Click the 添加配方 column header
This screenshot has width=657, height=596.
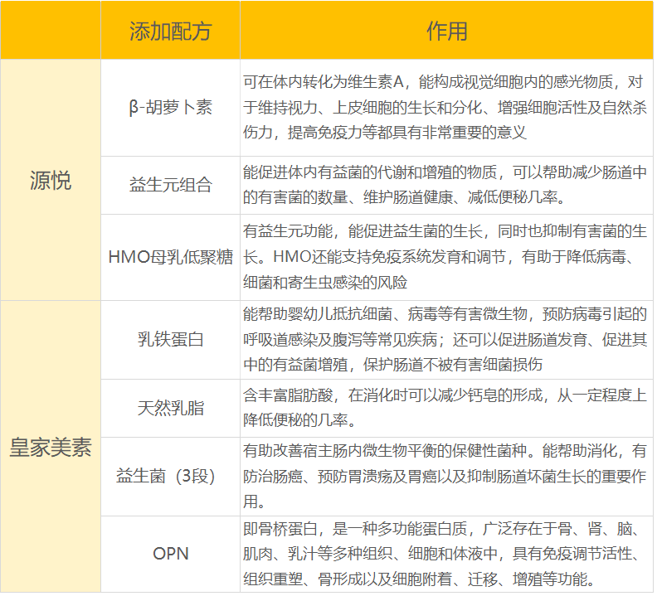click(170, 31)
